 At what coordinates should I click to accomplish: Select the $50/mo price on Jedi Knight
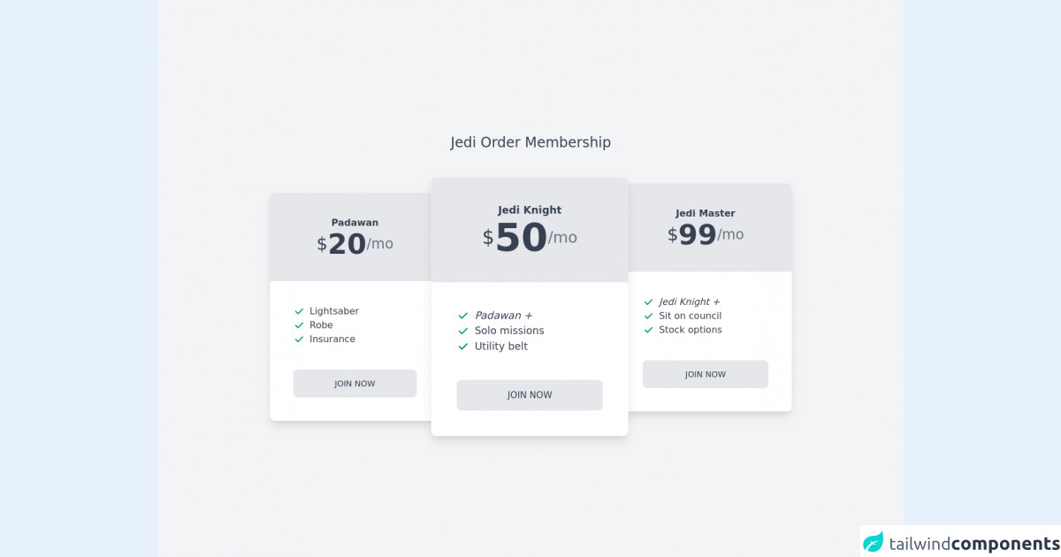pyautogui.click(x=530, y=238)
